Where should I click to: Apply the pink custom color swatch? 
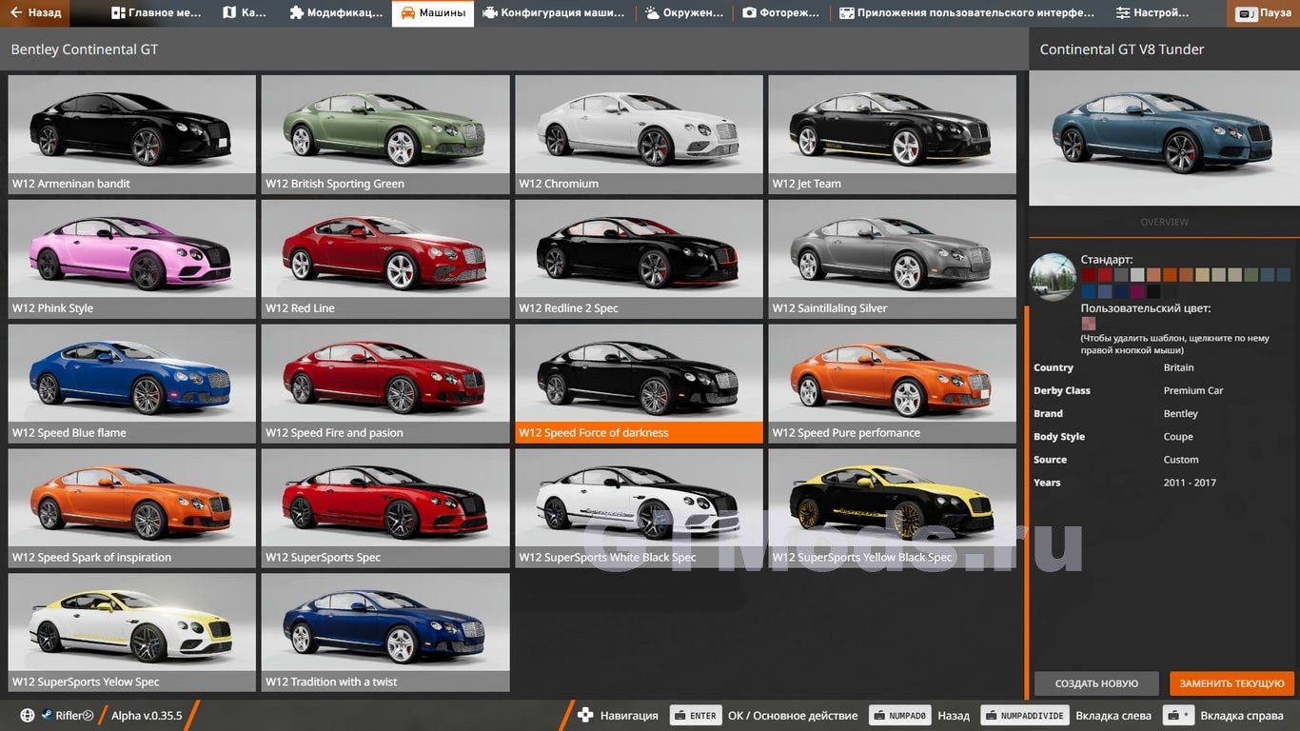[x=1089, y=324]
